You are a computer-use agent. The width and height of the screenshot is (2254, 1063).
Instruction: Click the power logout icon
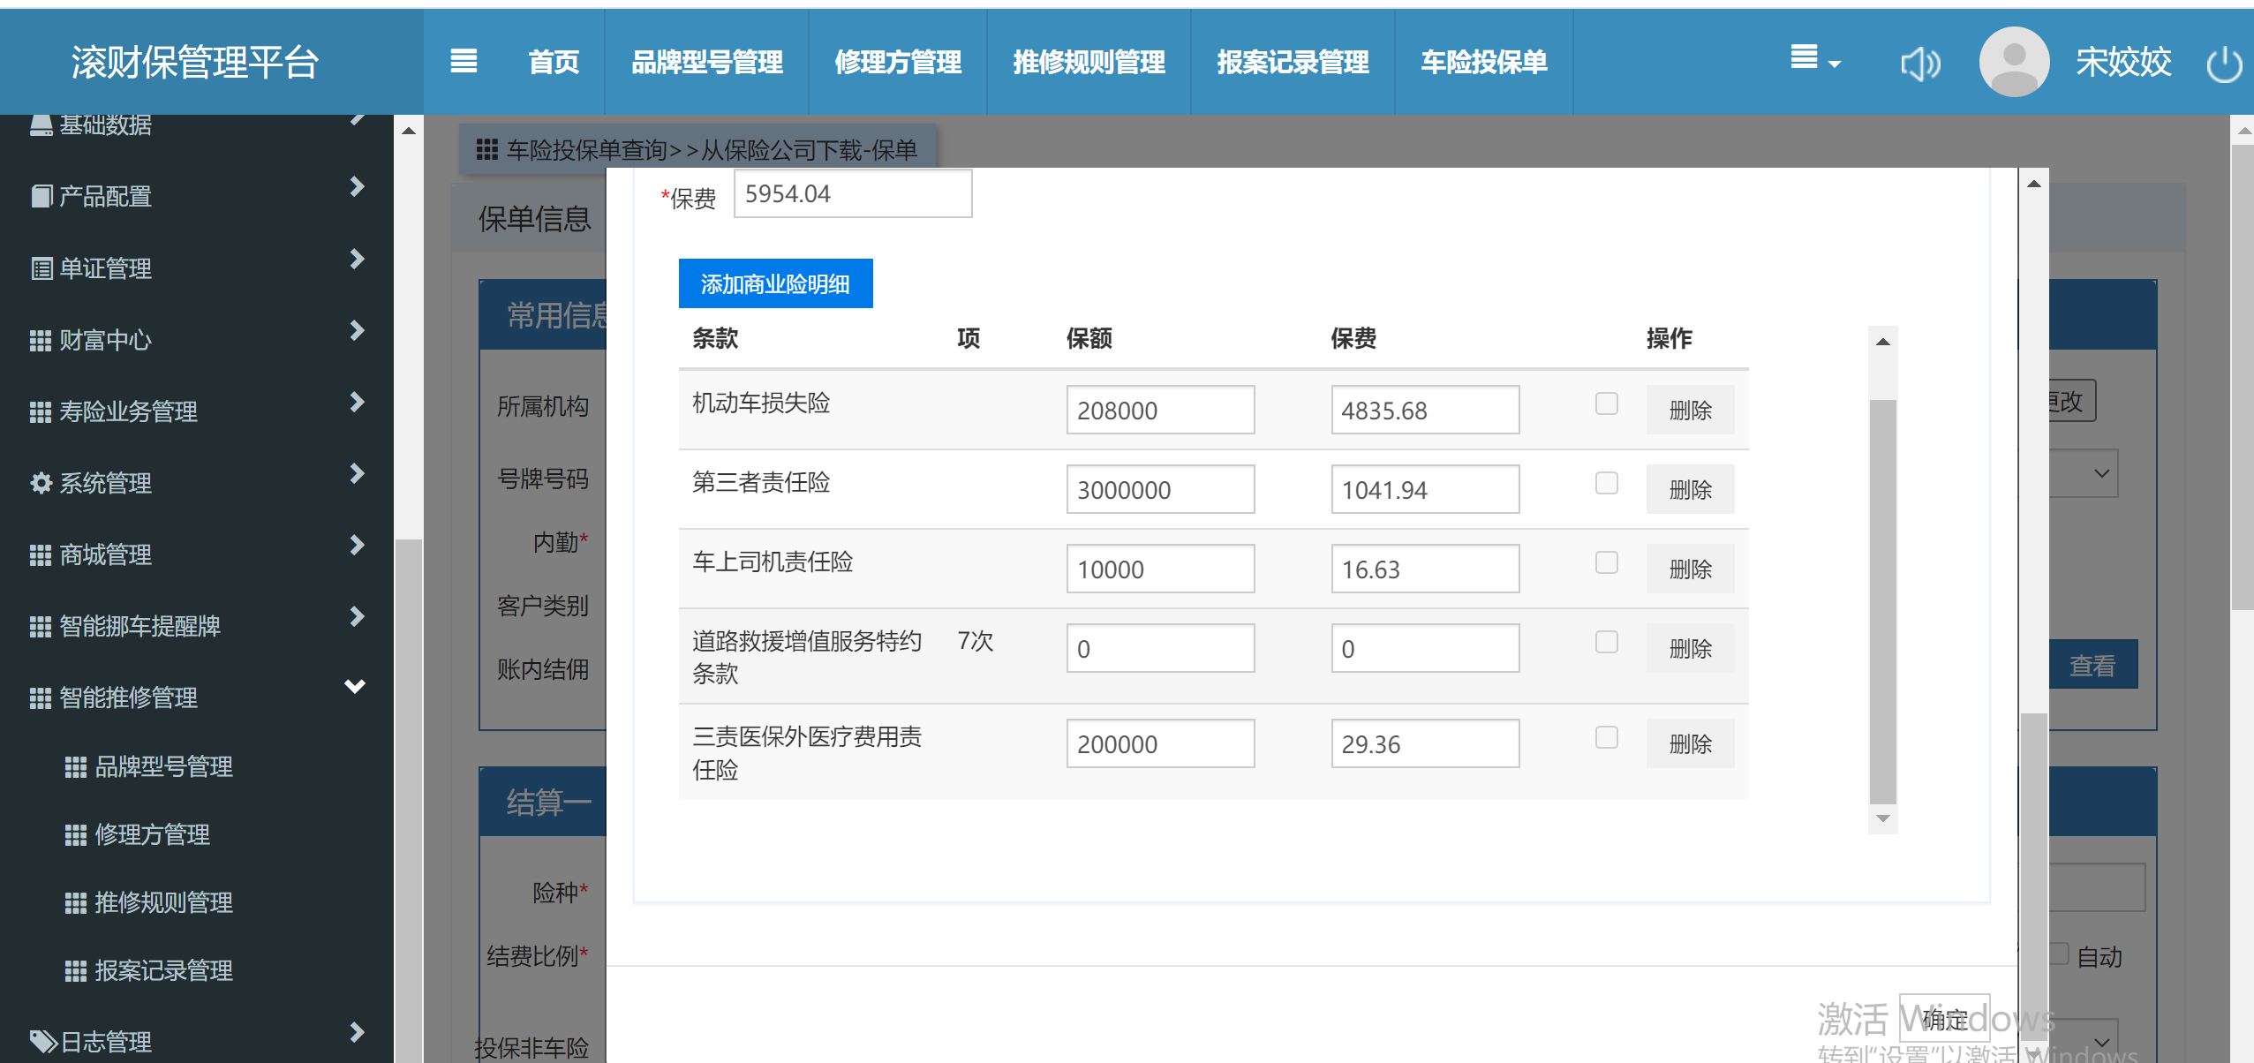click(x=2223, y=64)
